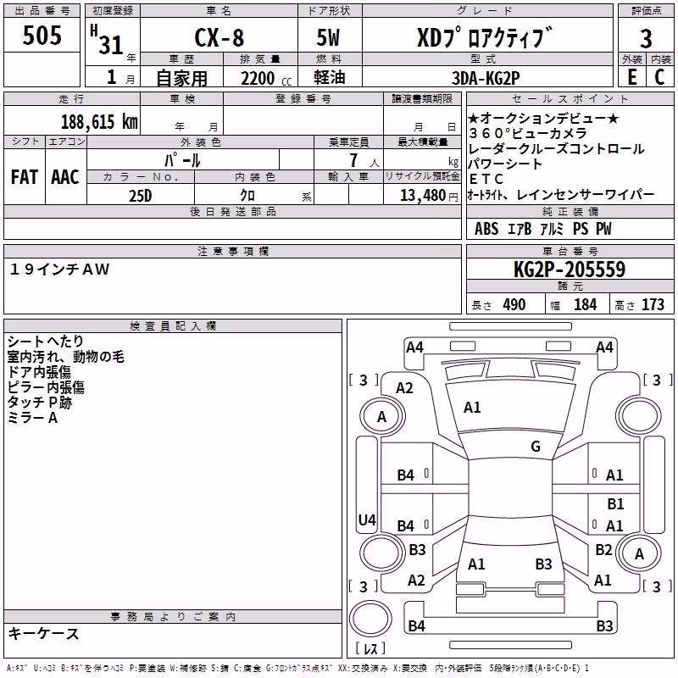Click inspector note タッチP跡

pos(39,403)
